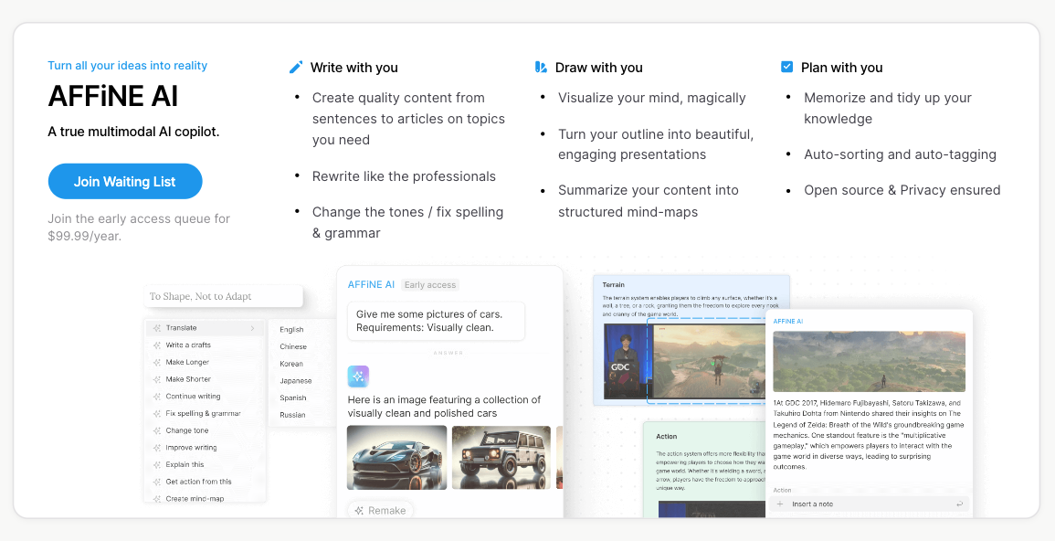
Task: Click the sparkle icon beside Create mind-map
Action: coord(156,499)
